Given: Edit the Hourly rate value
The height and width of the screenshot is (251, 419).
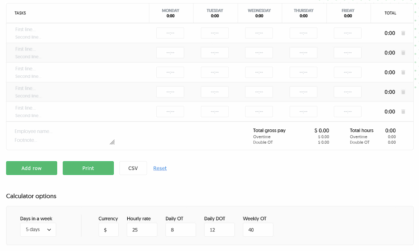Looking at the screenshot, I should click(x=142, y=230).
